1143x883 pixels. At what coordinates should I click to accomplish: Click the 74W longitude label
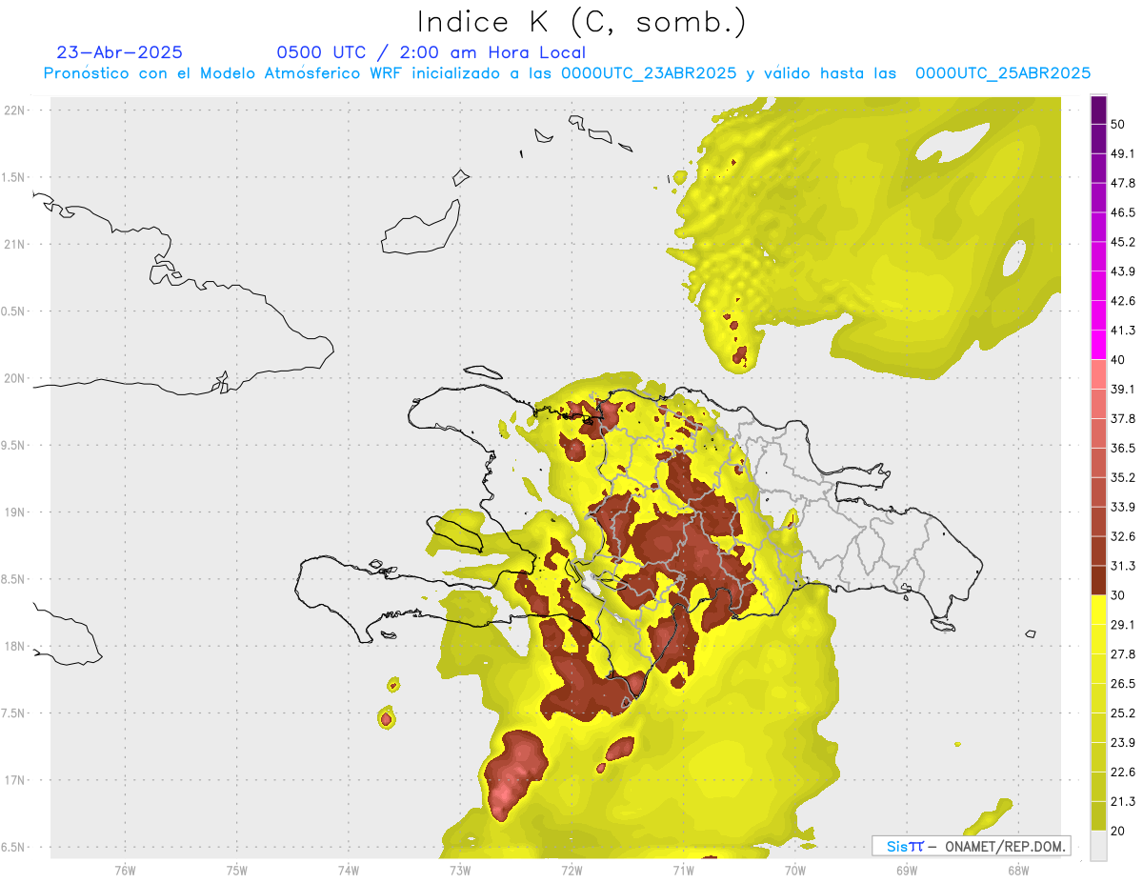tap(349, 870)
